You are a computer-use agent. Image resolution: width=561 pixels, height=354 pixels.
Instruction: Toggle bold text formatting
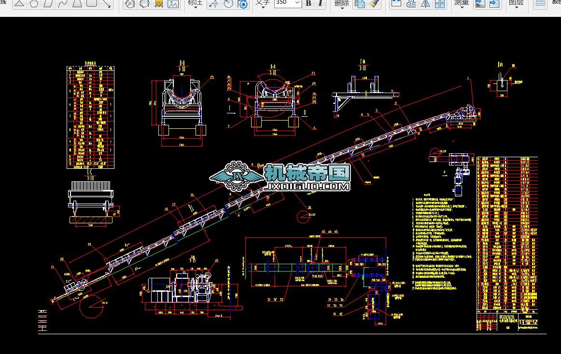coord(309,3)
